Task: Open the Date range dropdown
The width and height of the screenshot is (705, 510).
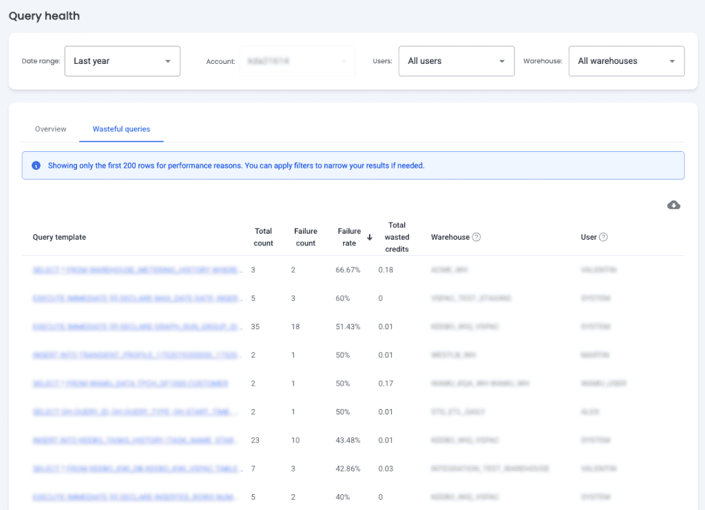Action: click(x=123, y=61)
